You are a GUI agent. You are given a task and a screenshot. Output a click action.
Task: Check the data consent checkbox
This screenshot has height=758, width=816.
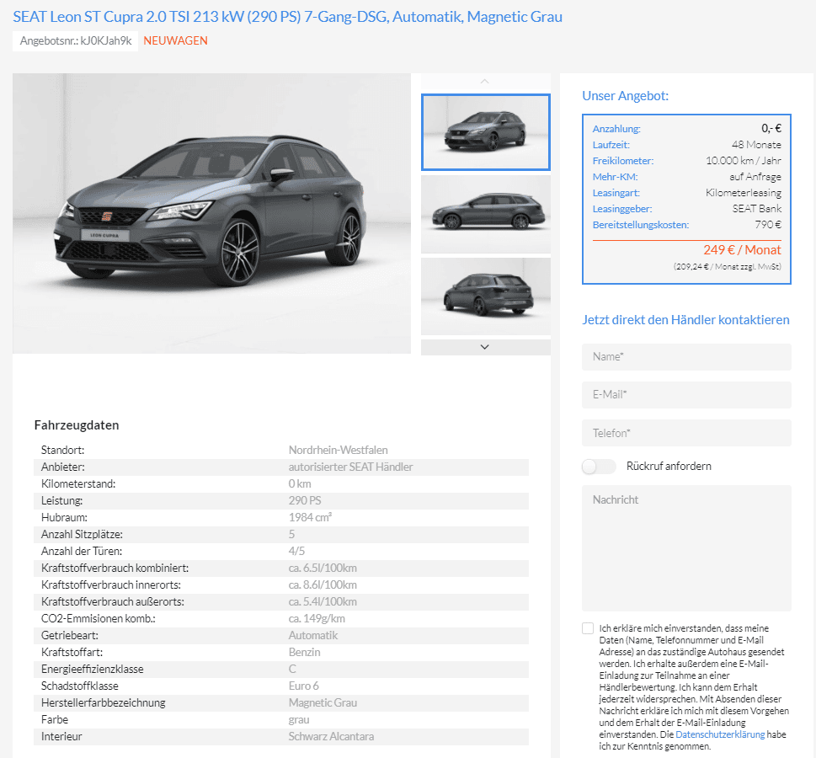pos(588,628)
